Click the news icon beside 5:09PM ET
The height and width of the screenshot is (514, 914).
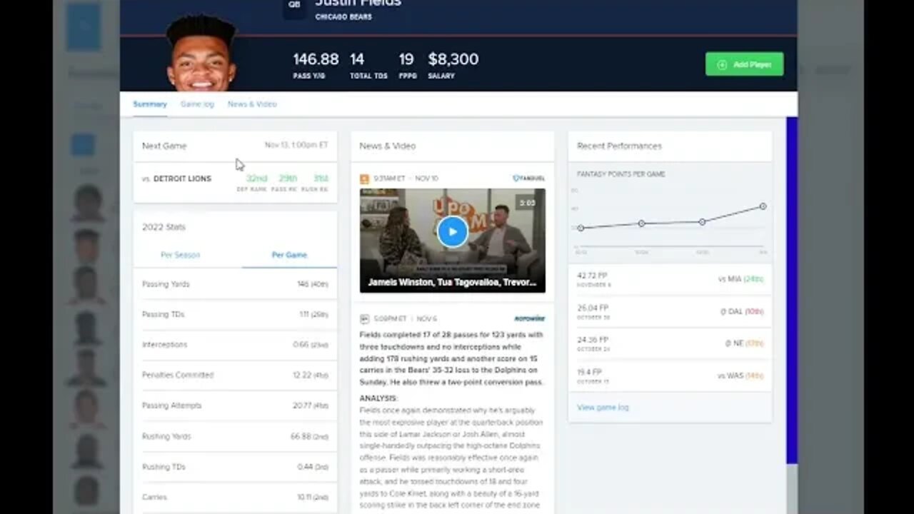364,318
